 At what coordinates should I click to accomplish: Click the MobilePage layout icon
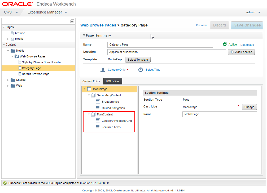(89, 89)
